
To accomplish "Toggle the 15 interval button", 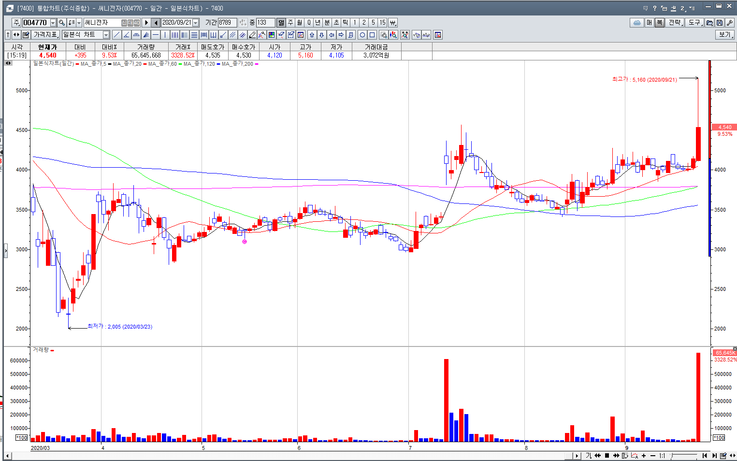I will coord(382,23).
